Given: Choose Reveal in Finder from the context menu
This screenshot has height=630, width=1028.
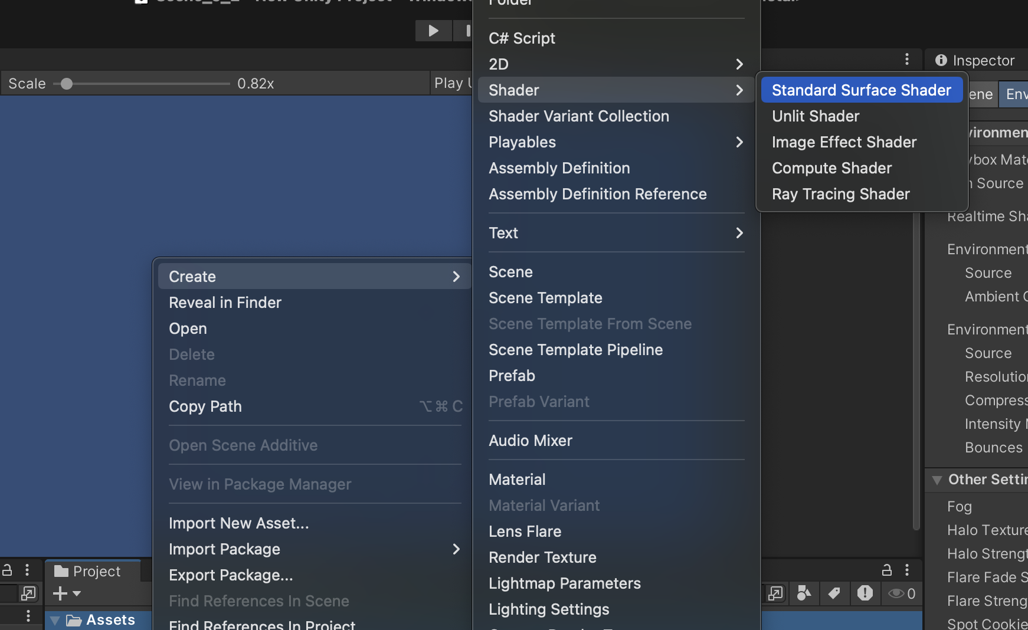Looking at the screenshot, I should tap(225, 303).
